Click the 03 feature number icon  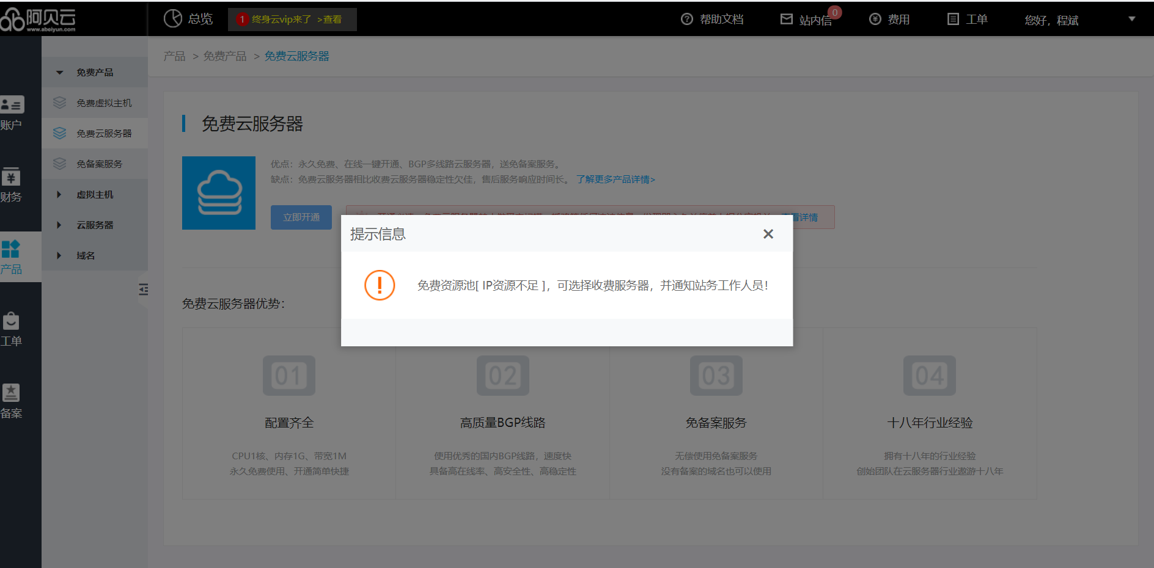coord(716,376)
